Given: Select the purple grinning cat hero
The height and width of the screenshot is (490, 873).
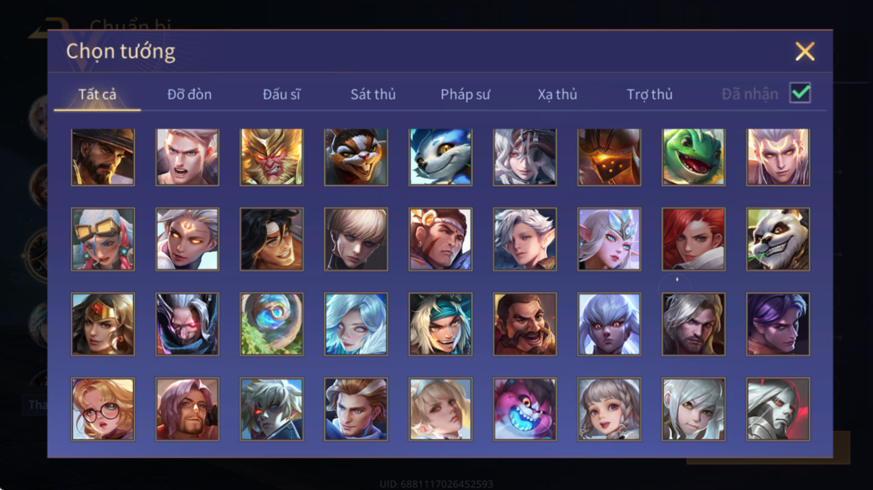Looking at the screenshot, I should click(525, 409).
